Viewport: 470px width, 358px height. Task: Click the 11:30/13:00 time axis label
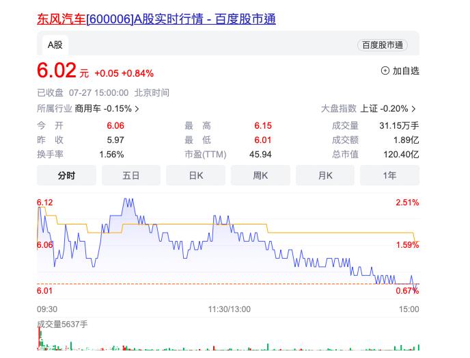tap(230, 309)
